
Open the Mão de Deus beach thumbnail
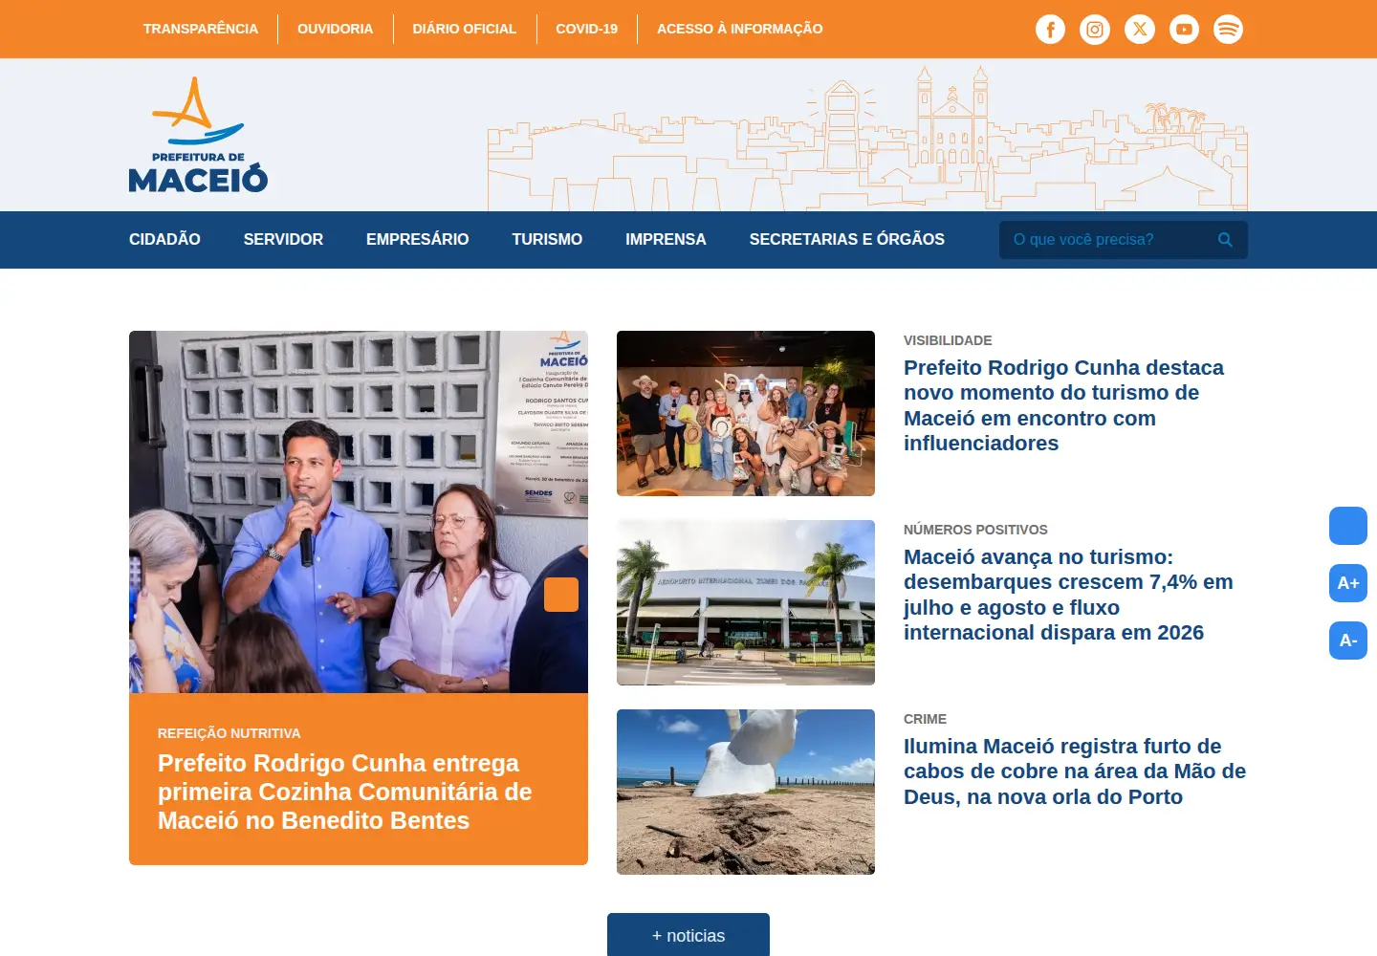tap(746, 792)
